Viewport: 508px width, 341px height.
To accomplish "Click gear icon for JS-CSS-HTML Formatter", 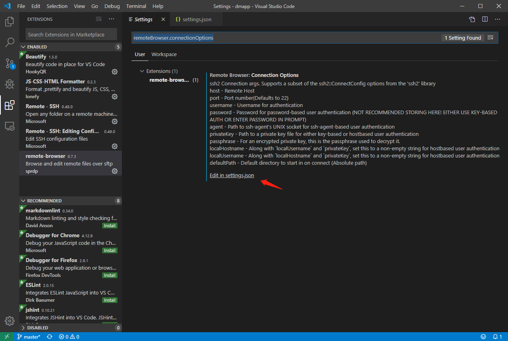I will (x=115, y=97).
